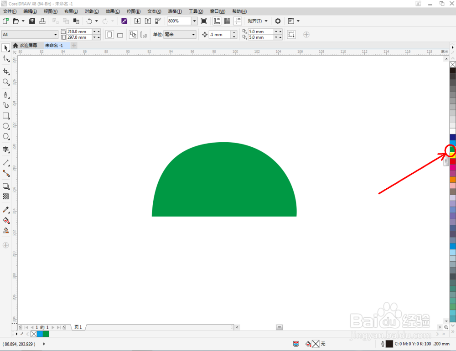The width and height of the screenshot is (456, 351).
Task: Click the Import icon
Action: click(137, 21)
